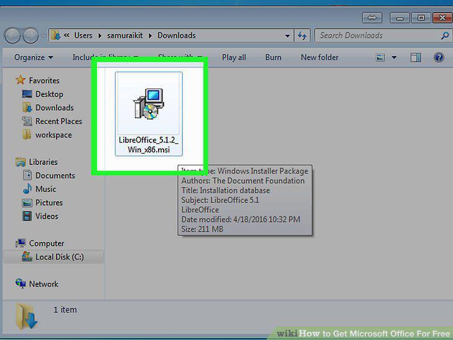This screenshot has width=453, height=340.
Task: Select the workspace folder under Favorites
Action: [x=54, y=135]
